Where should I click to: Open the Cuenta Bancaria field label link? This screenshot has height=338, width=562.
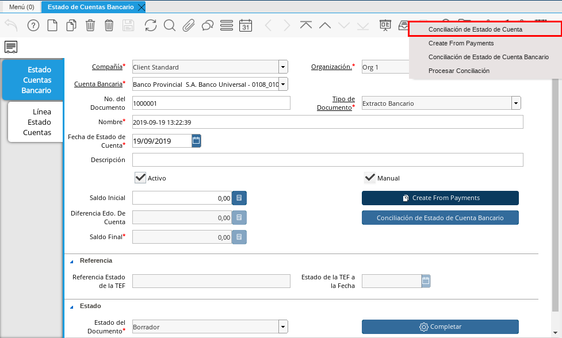click(x=98, y=84)
